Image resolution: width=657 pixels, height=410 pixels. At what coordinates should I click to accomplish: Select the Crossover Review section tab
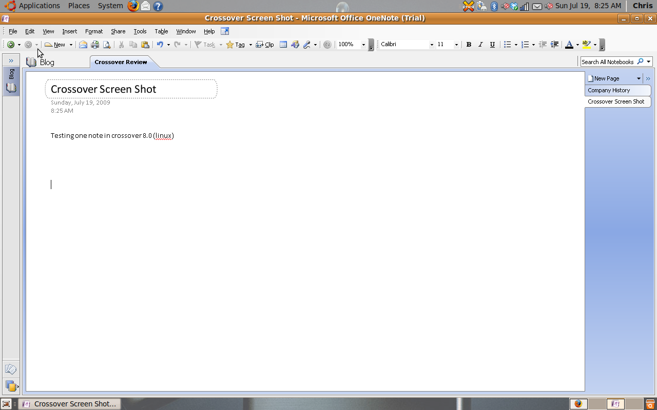pyautogui.click(x=121, y=62)
